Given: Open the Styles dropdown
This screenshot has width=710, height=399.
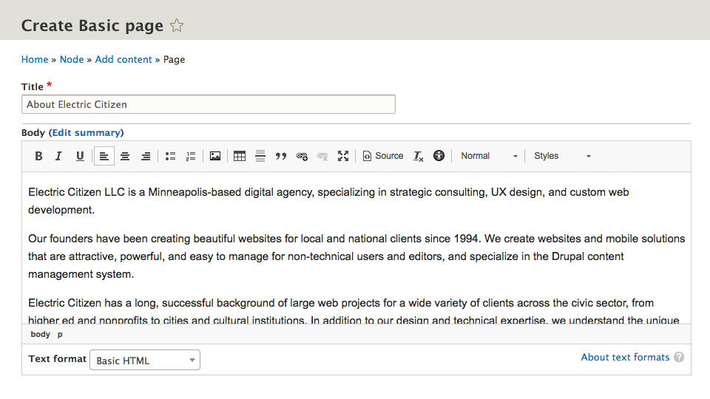Looking at the screenshot, I should click(562, 156).
